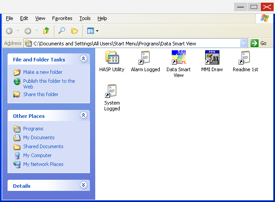Collapse the Other Places panel
Image resolution: width=275 pixels, height=202 pixels.
click(x=84, y=115)
